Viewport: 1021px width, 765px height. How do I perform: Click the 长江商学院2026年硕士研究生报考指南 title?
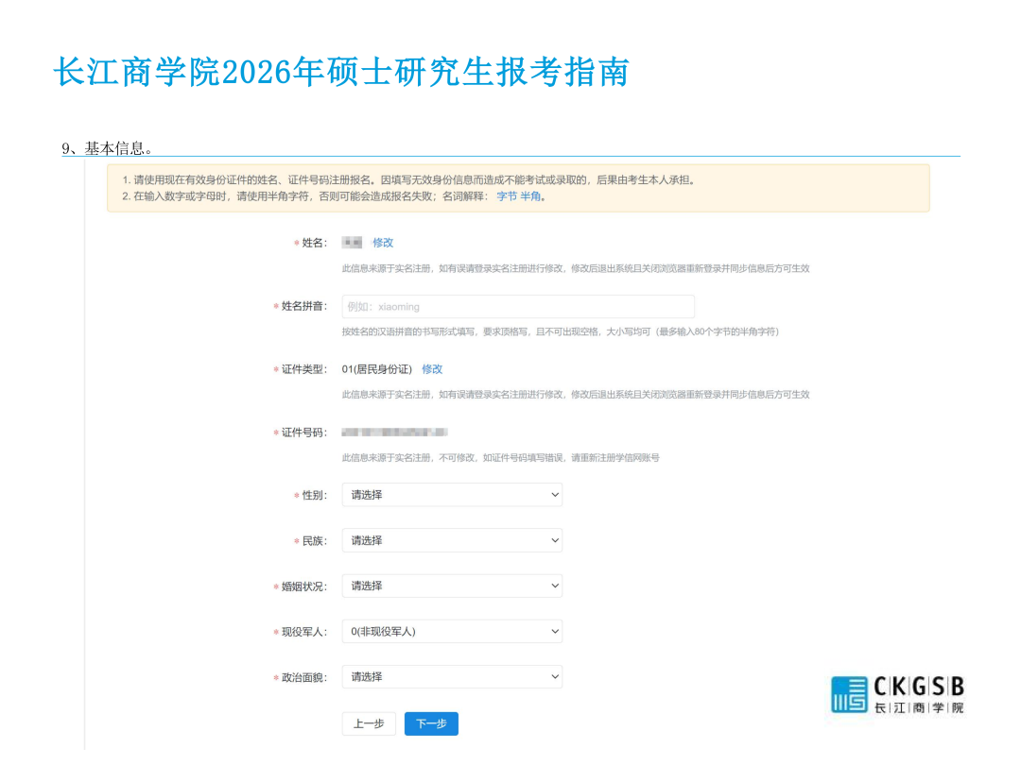click(x=341, y=72)
